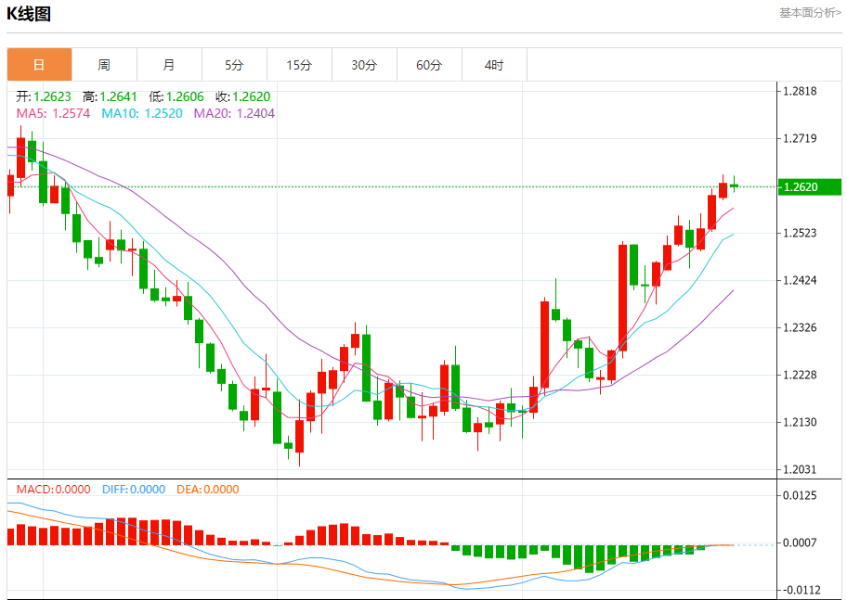Select the 日 (daily) chart tab
Viewport: 847px width, 600px height.
39,65
